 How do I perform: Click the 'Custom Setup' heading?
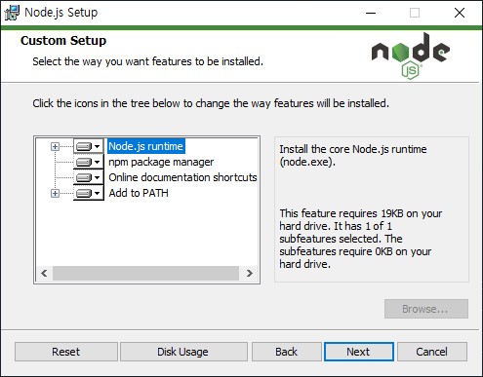(63, 41)
